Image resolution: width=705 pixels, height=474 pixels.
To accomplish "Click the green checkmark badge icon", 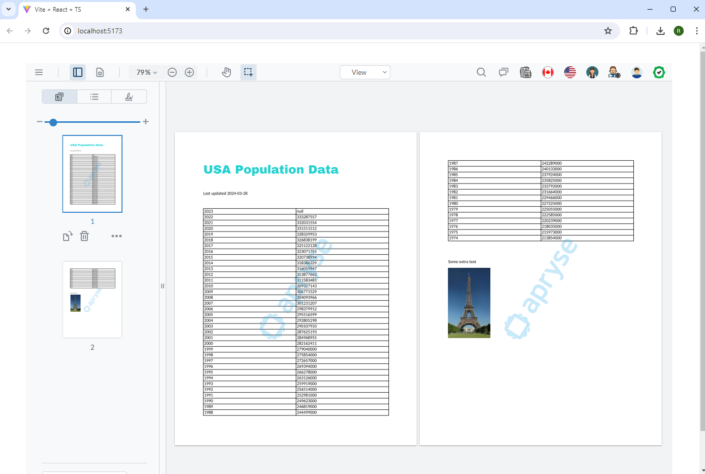I will click(659, 72).
